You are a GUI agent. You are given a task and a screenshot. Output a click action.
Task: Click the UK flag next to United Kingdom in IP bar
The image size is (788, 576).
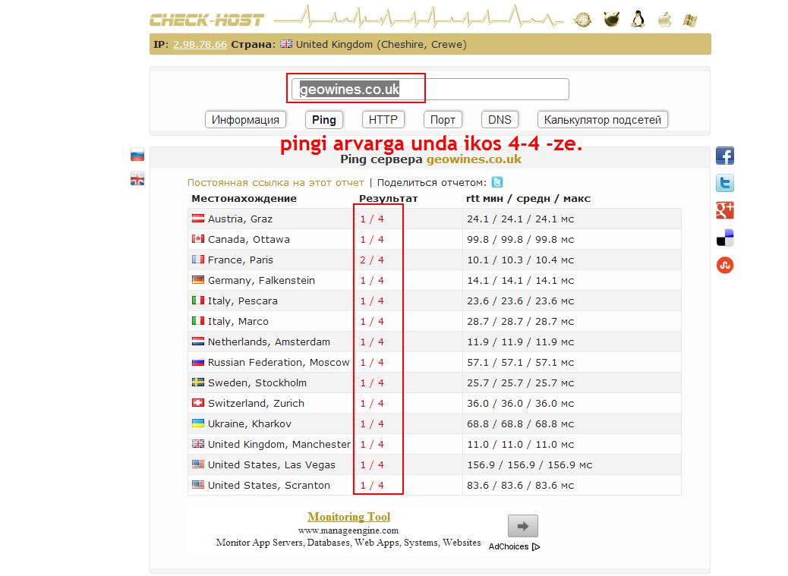pos(286,44)
